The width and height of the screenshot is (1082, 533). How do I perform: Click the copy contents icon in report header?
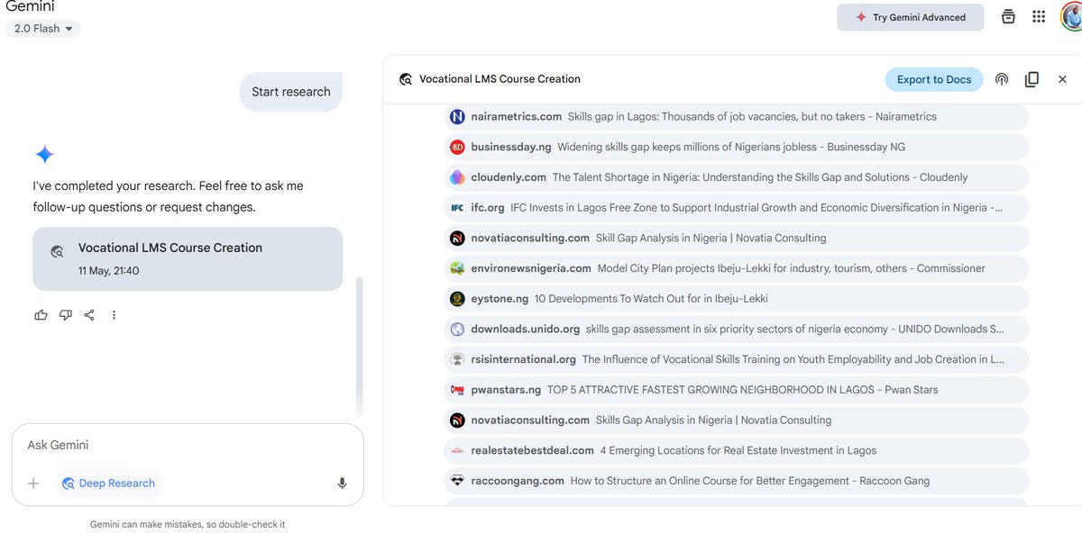click(1032, 79)
